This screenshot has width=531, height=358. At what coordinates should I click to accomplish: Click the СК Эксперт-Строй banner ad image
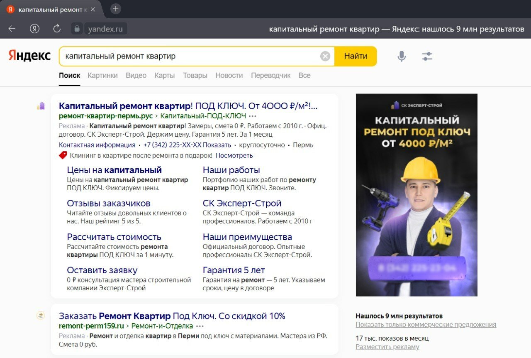[417, 195]
